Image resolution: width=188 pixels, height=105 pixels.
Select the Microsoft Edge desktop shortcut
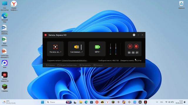pos(5,17)
